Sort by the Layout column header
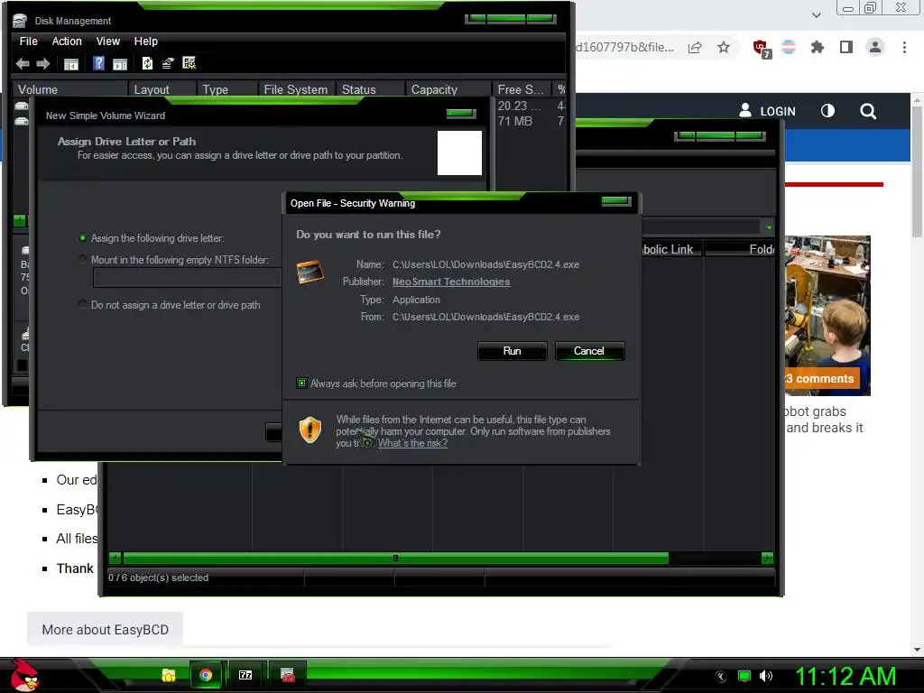The height and width of the screenshot is (693, 924). 162,89
